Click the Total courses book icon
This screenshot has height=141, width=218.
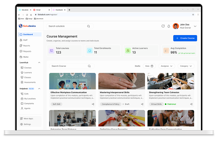[x=51, y=51]
